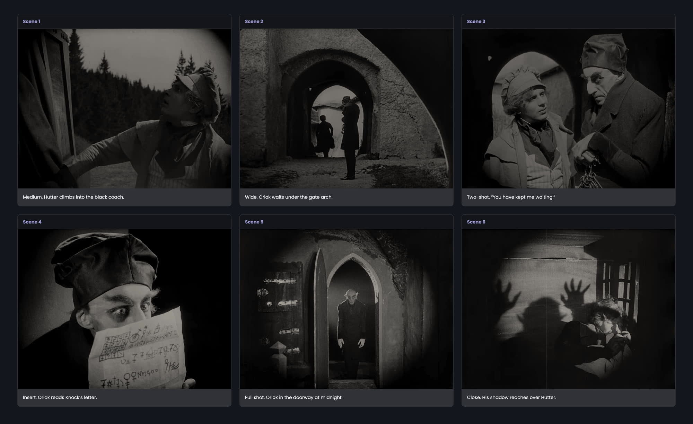Select caption "Medium. Hutter climbs into the black coach."
693x424 pixels.
(x=73, y=197)
